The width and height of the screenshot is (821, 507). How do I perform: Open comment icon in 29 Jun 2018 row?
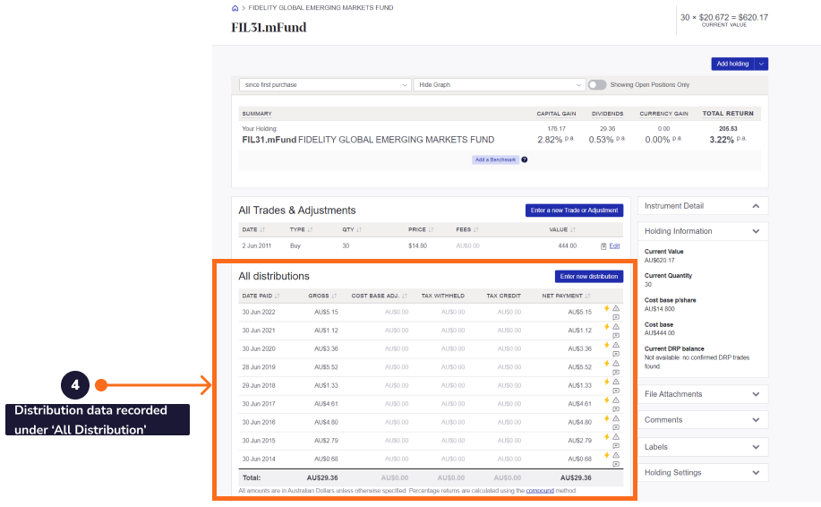(616, 391)
